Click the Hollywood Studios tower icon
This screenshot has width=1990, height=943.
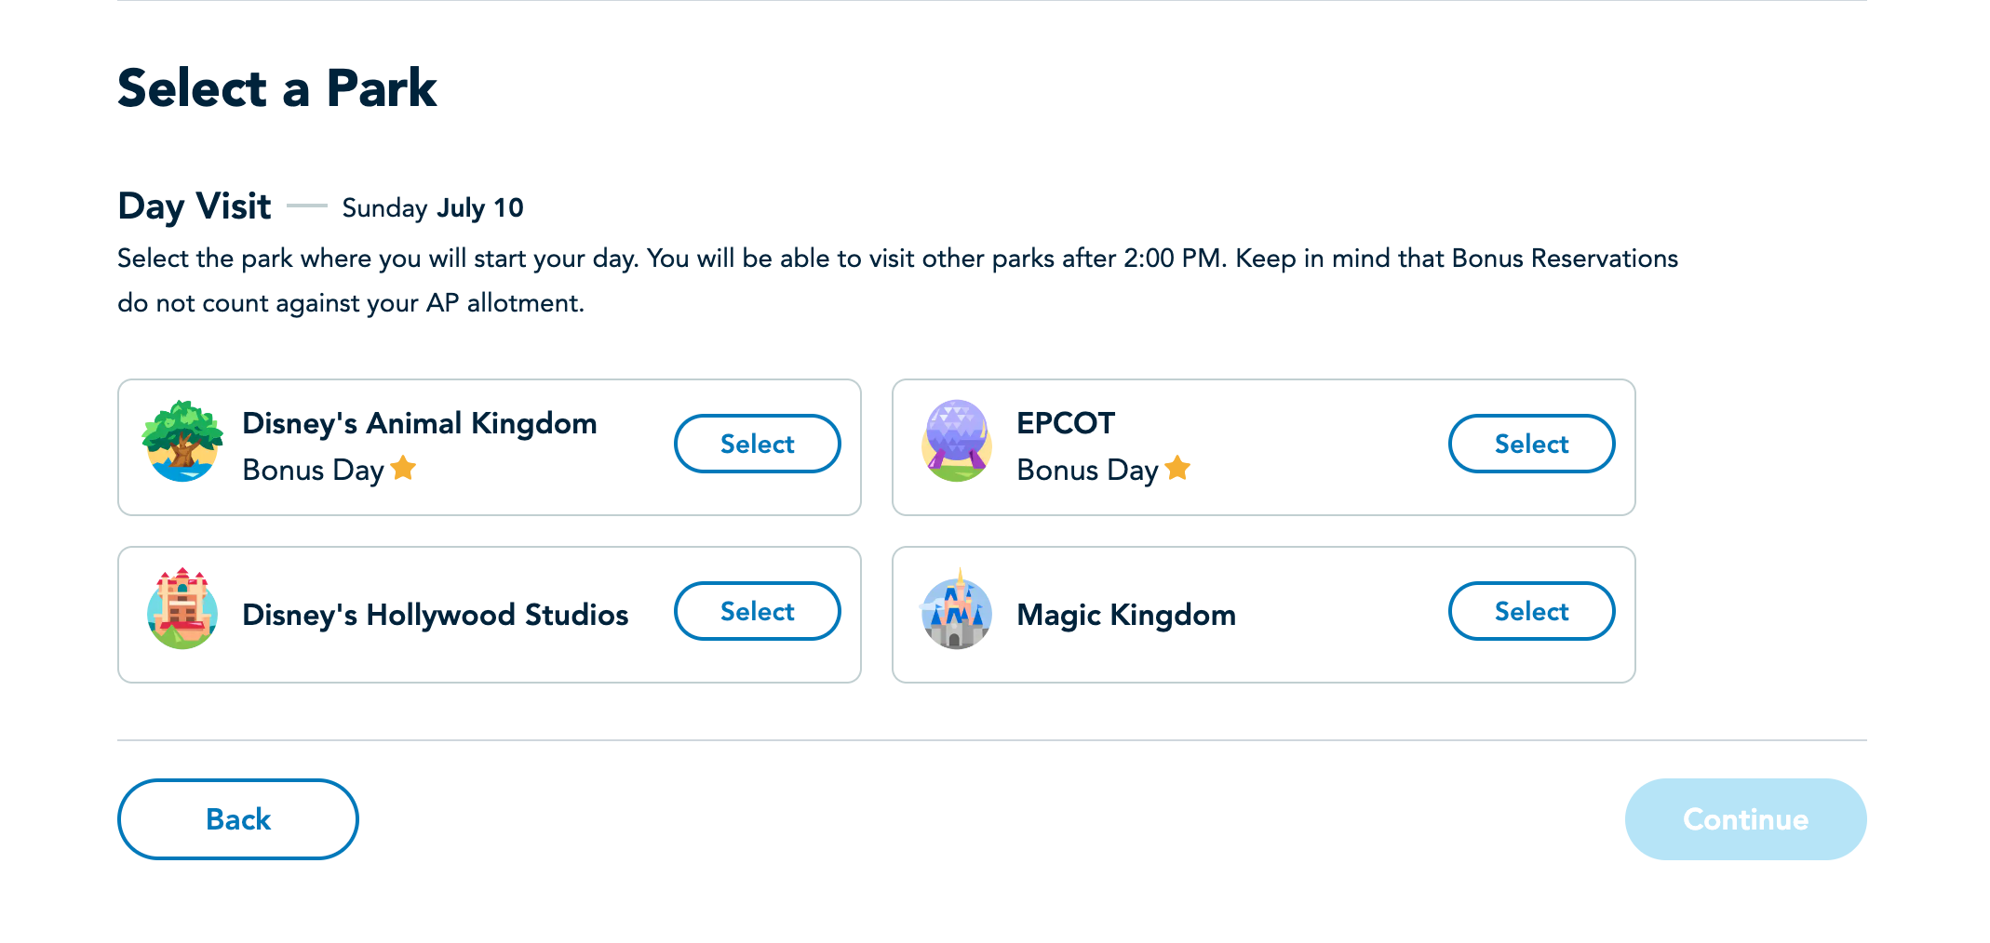[x=182, y=609]
